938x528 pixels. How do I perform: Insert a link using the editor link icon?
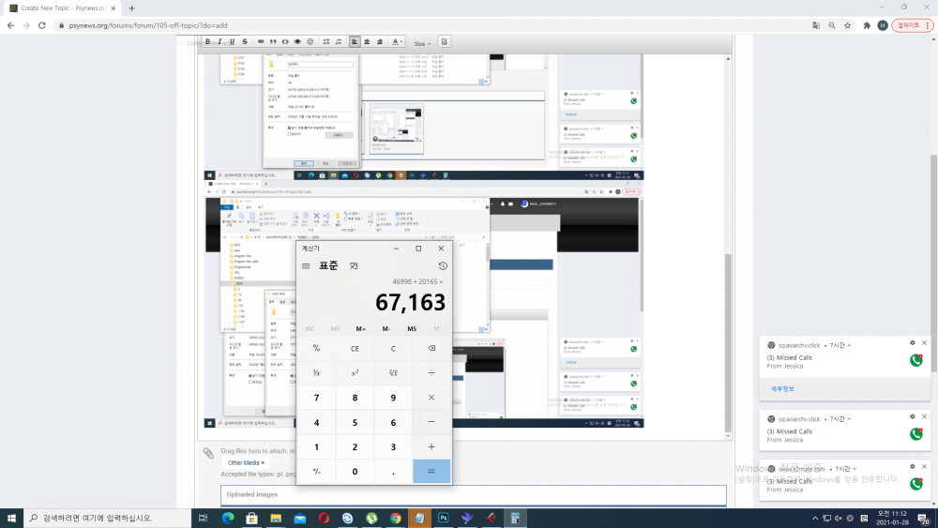[x=259, y=42]
